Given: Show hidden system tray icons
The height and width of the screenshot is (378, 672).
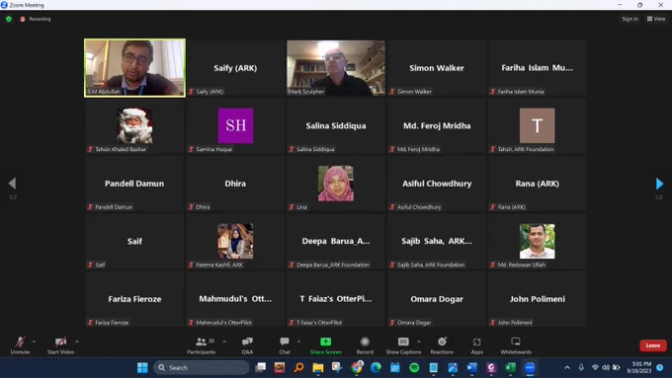Looking at the screenshot, I should click(567, 368).
